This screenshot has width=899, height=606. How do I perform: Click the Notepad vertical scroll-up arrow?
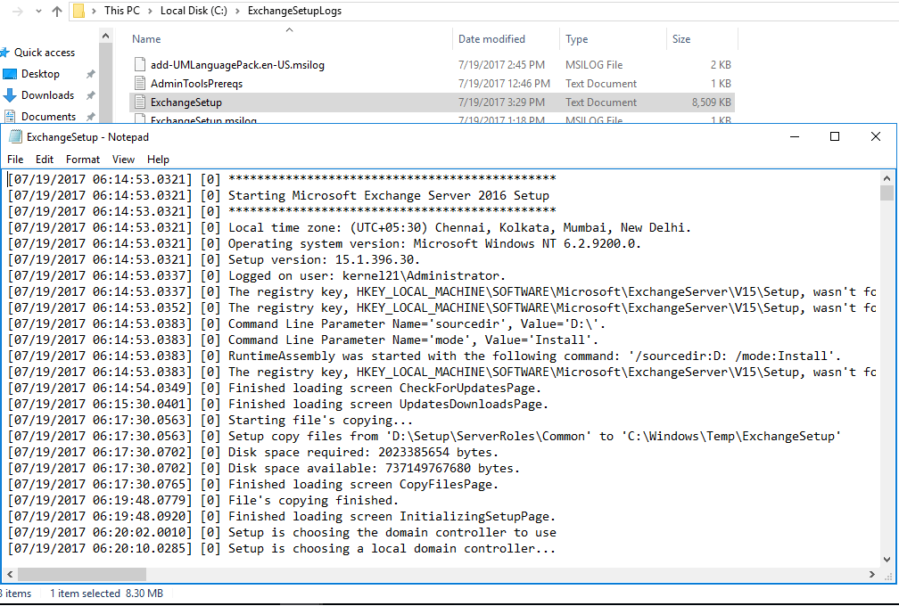point(887,178)
